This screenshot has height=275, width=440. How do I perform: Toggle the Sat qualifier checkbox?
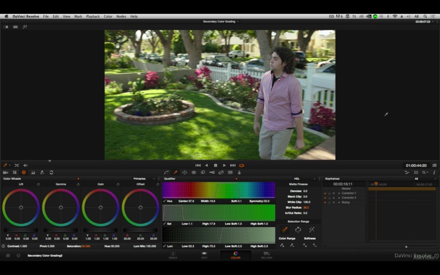[x=164, y=224]
